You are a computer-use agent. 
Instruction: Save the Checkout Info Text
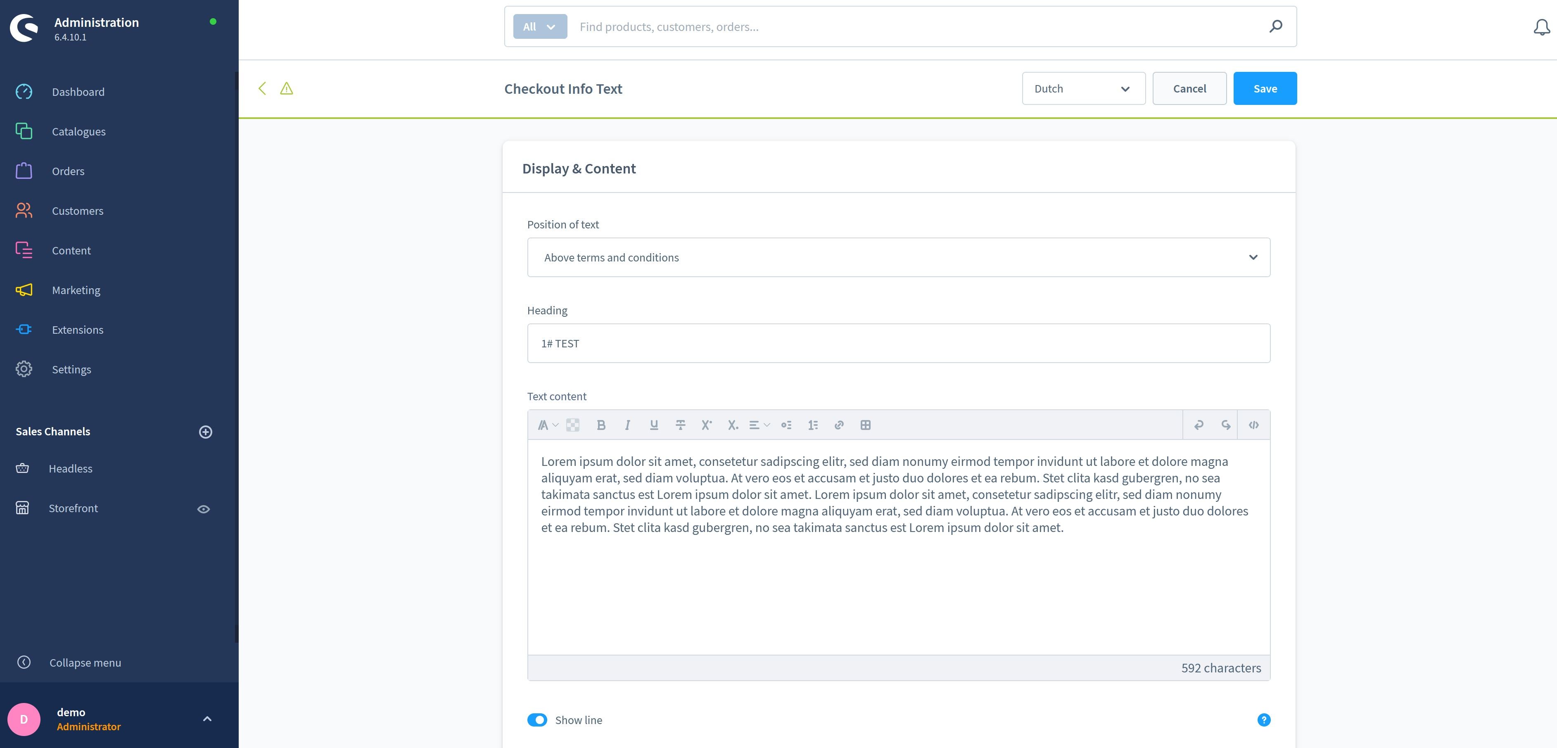pos(1265,88)
